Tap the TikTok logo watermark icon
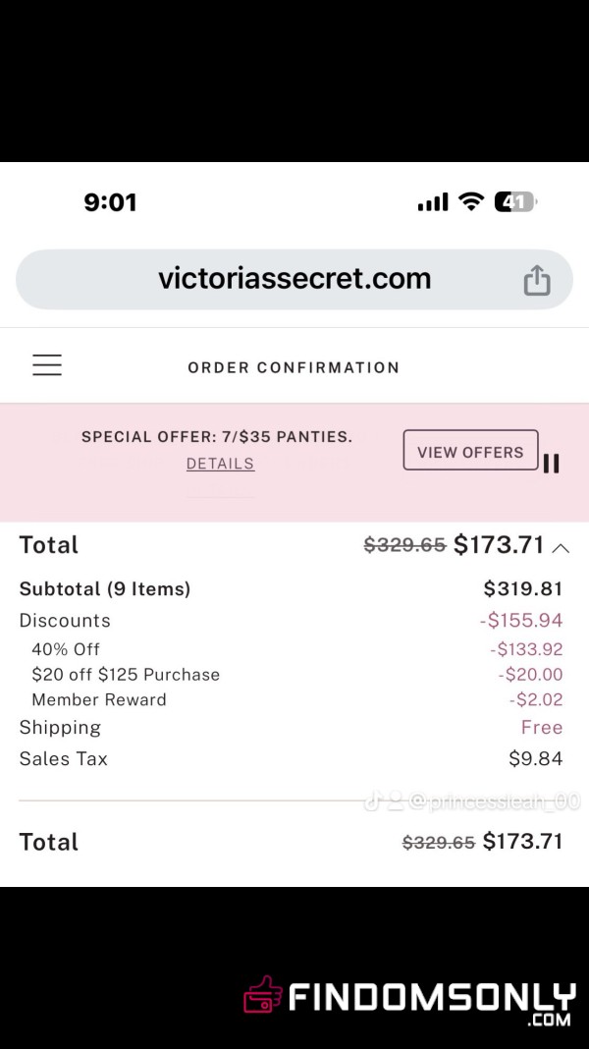The height and width of the screenshot is (1049, 589). 372,801
